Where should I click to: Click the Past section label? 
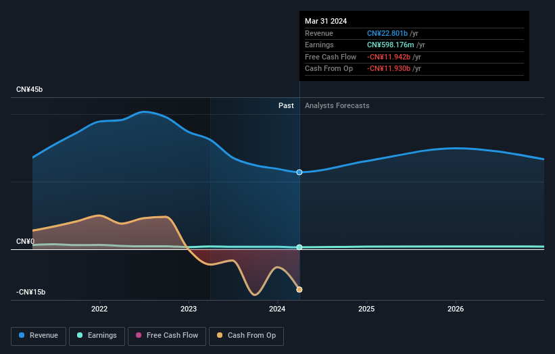tap(286, 105)
